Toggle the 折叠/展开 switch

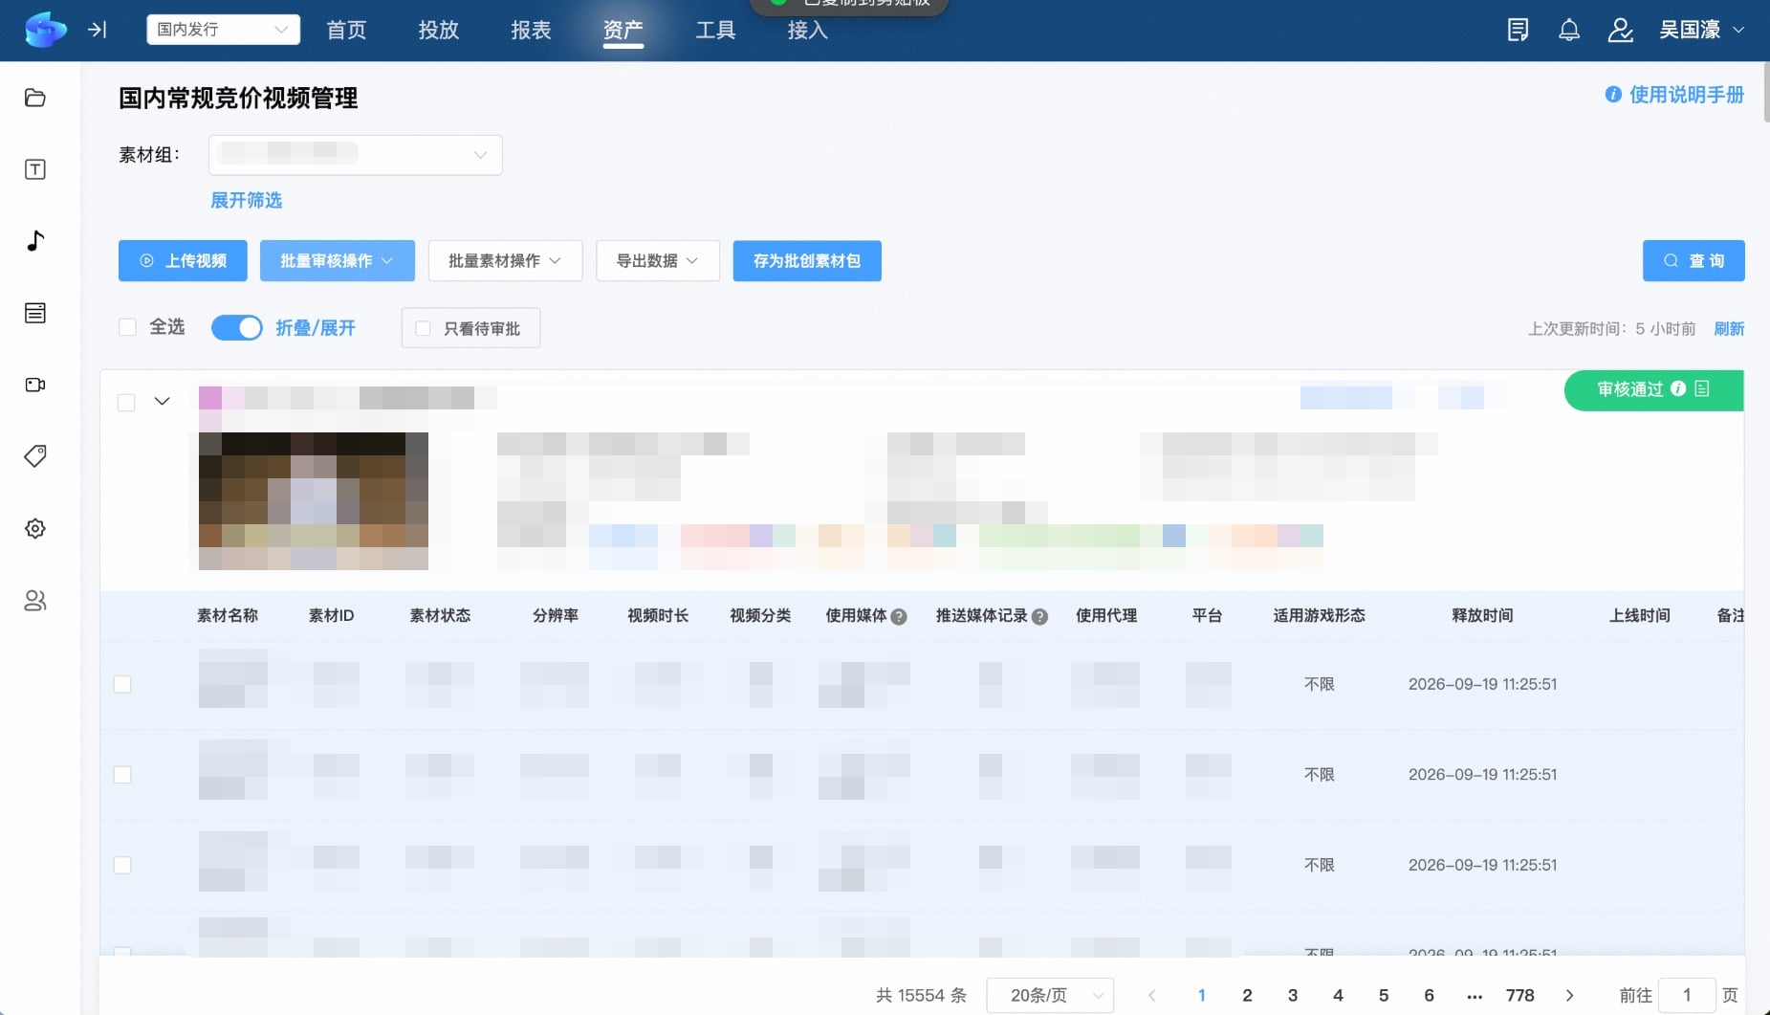(x=236, y=327)
